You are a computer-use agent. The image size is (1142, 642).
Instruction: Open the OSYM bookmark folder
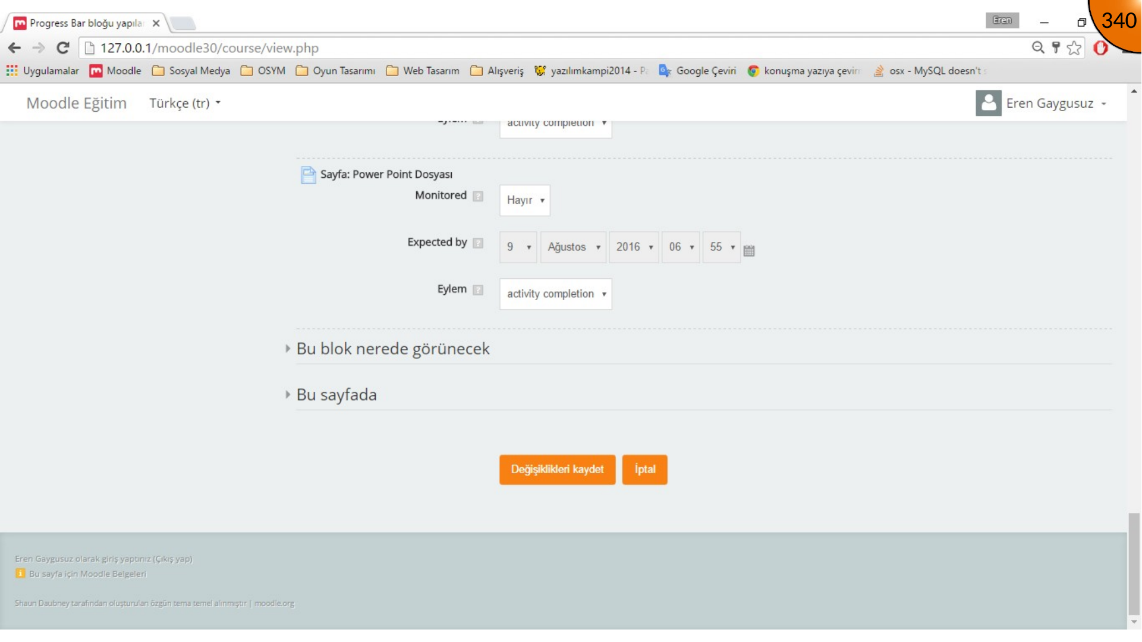point(263,71)
